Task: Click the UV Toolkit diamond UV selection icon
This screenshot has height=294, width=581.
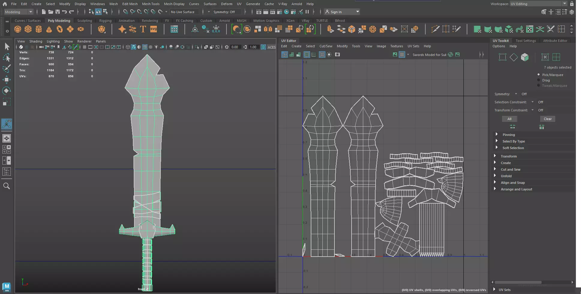Action: pyautogui.click(x=514, y=57)
